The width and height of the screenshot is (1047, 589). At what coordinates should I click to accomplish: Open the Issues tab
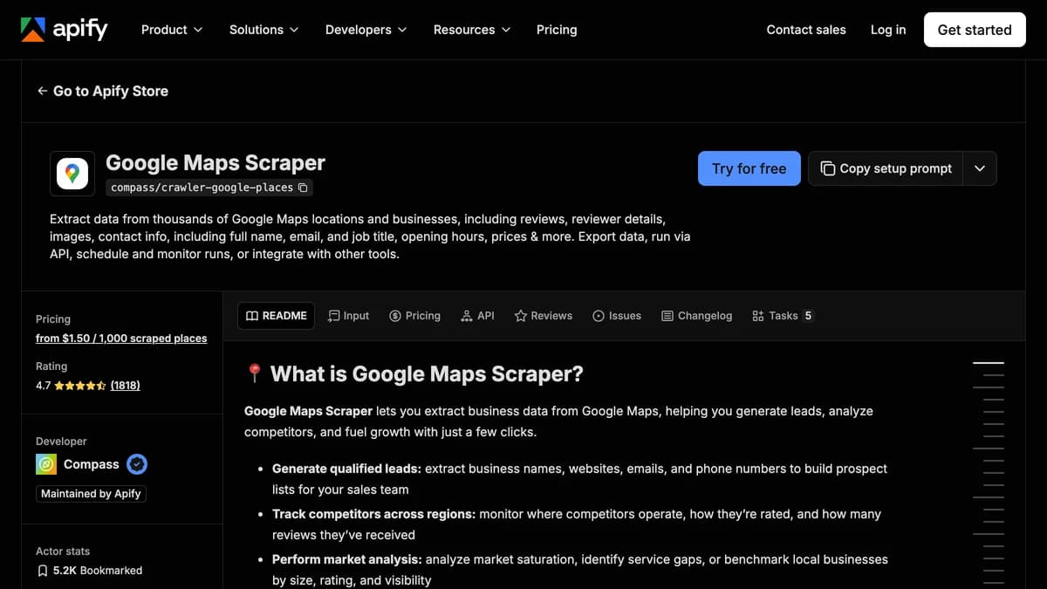tap(617, 316)
